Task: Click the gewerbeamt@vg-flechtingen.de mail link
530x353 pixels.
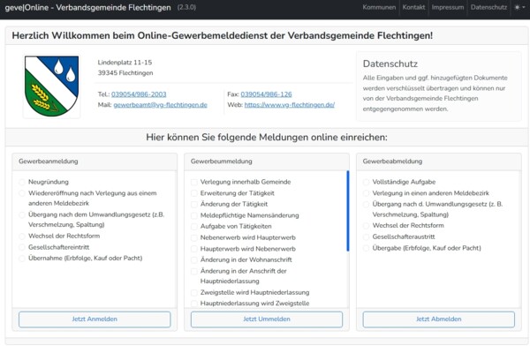Action: point(160,105)
